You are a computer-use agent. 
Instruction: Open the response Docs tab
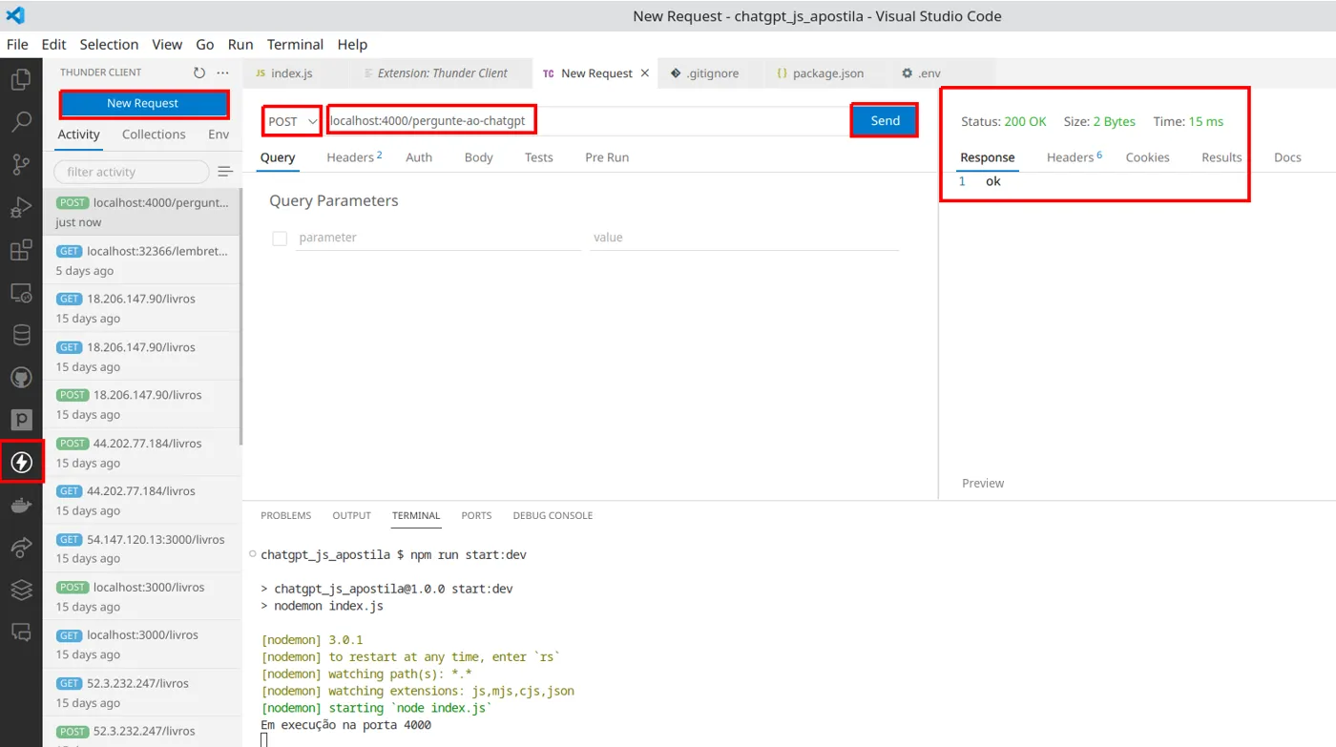pyautogui.click(x=1287, y=157)
